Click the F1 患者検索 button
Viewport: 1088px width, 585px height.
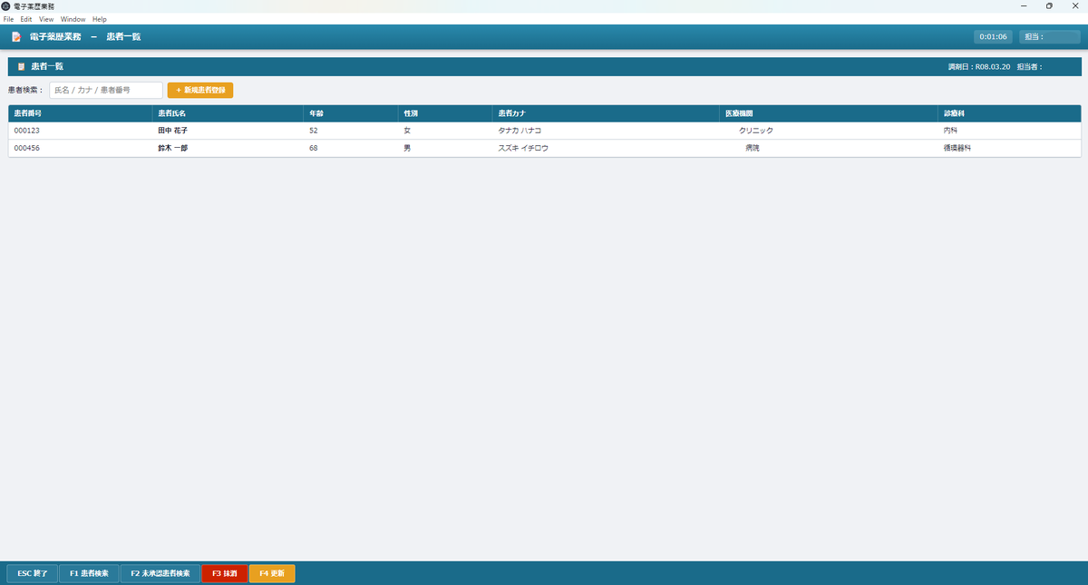point(89,573)
